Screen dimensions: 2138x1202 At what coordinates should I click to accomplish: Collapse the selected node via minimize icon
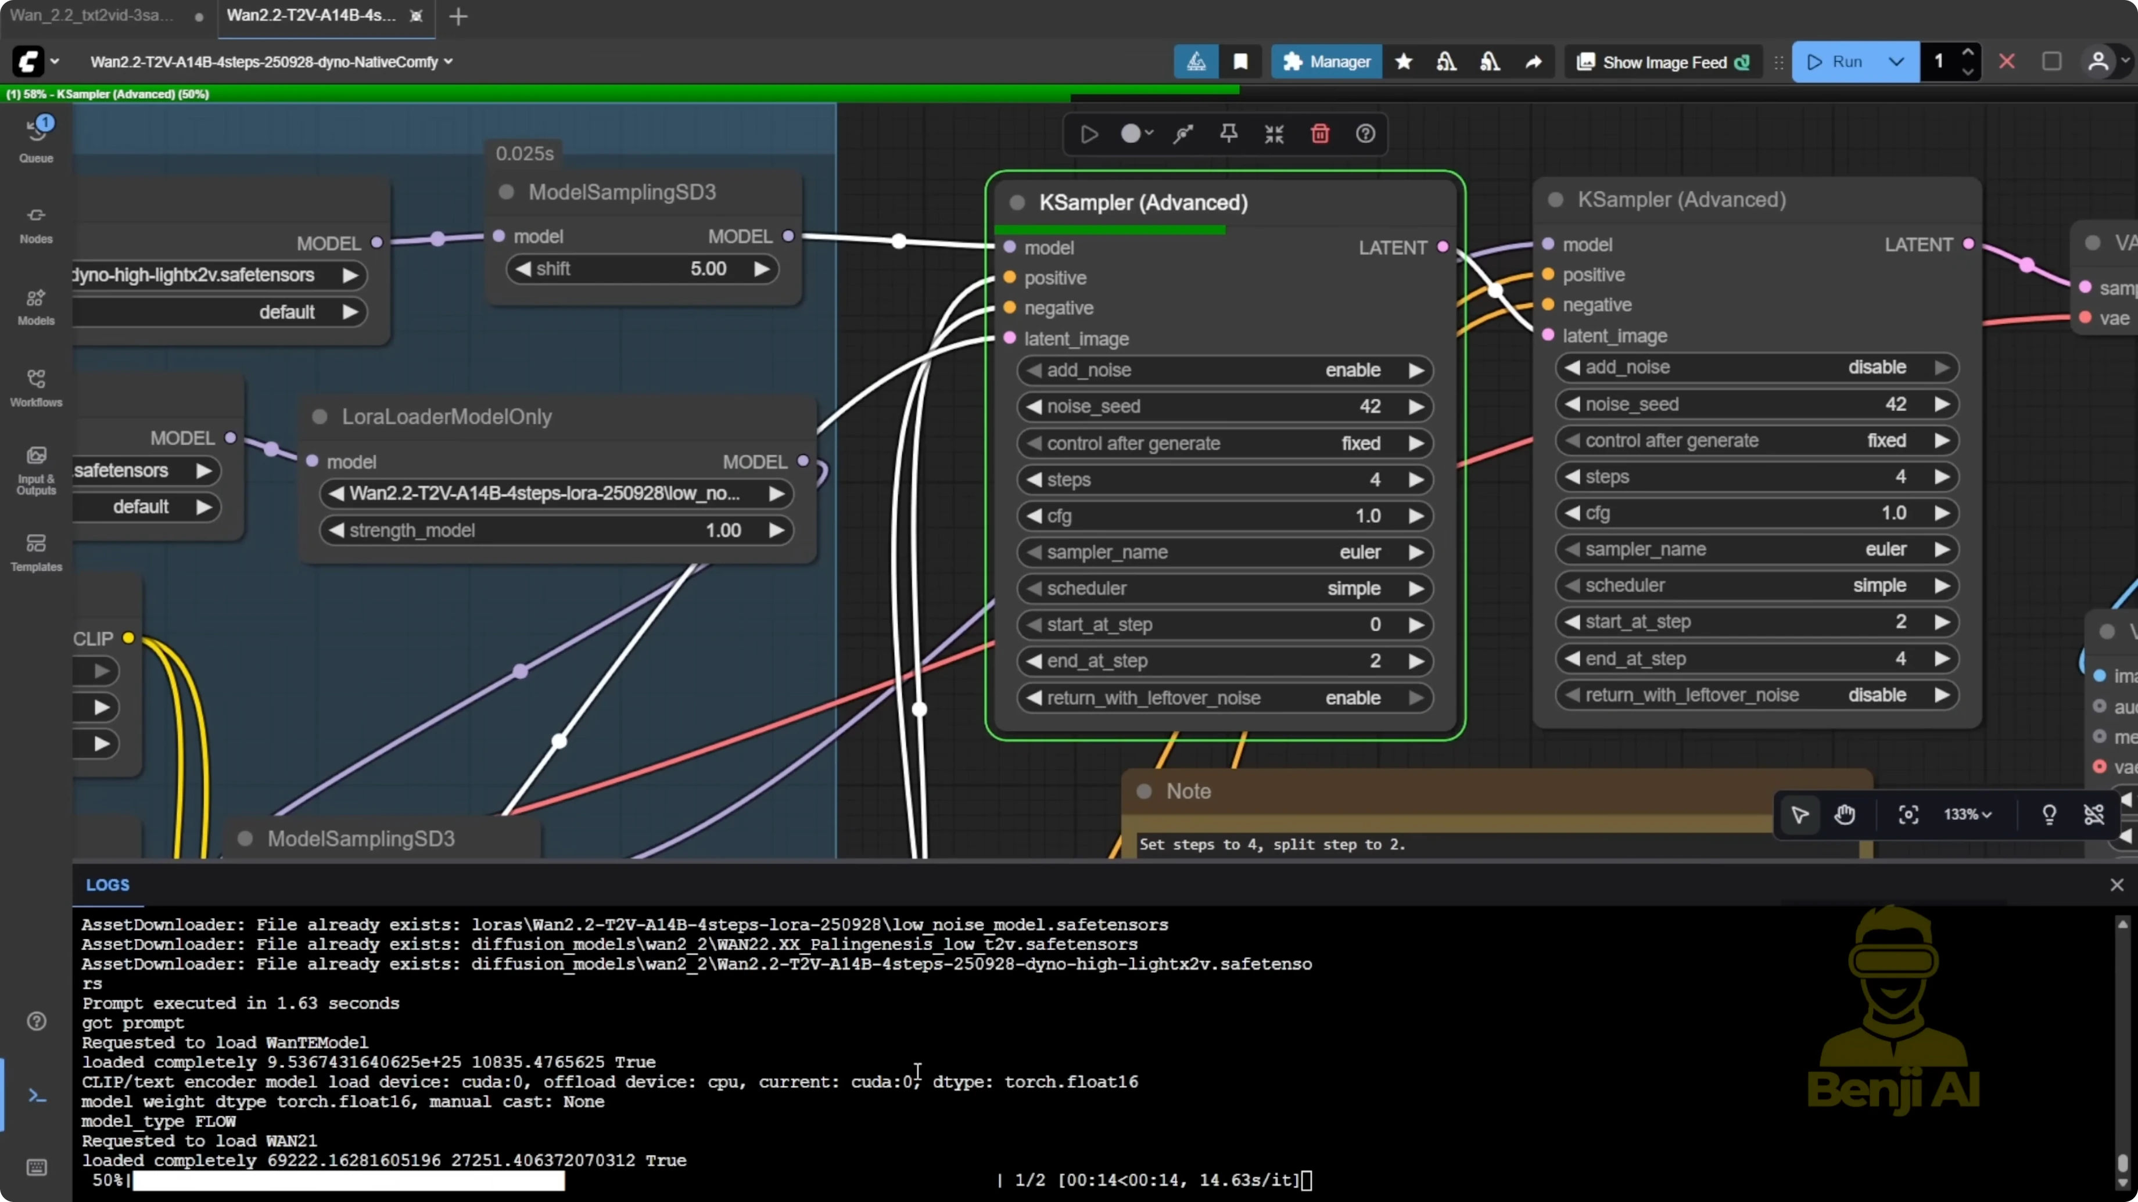point(1274,134)
